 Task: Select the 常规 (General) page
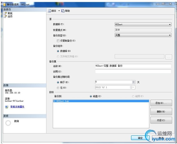click(x=10, y=13)
